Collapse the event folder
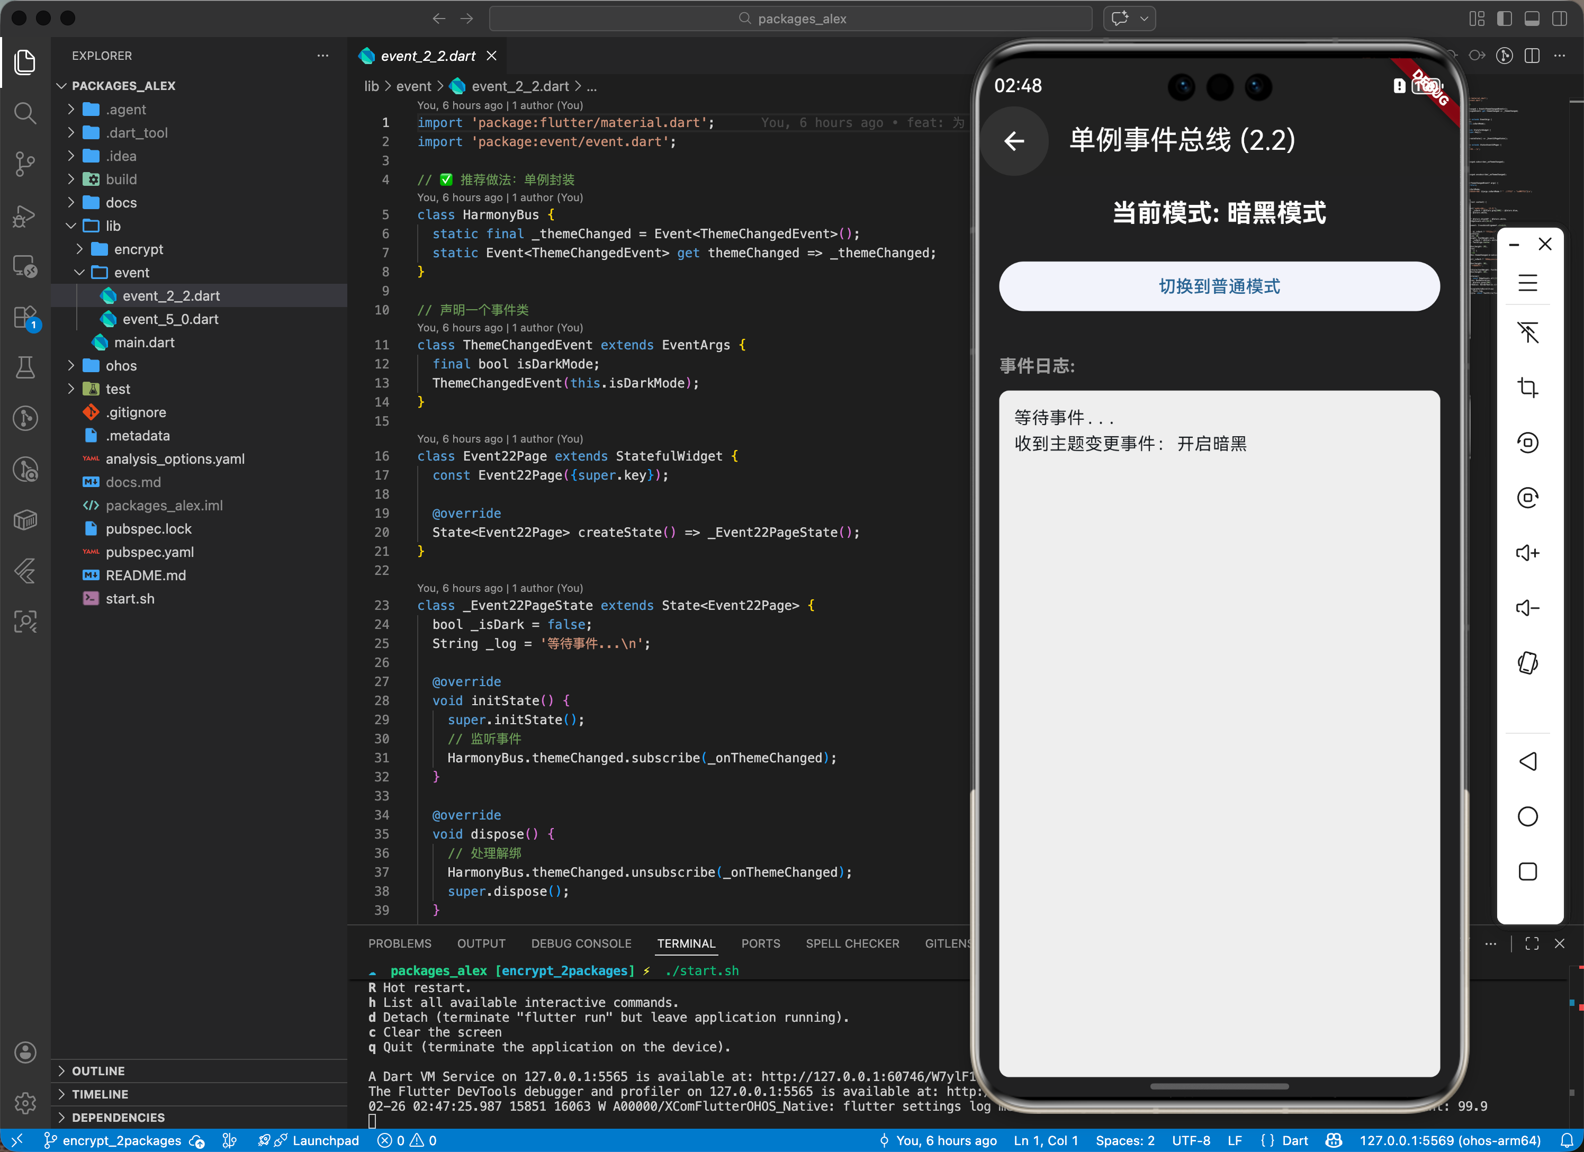 131,273
